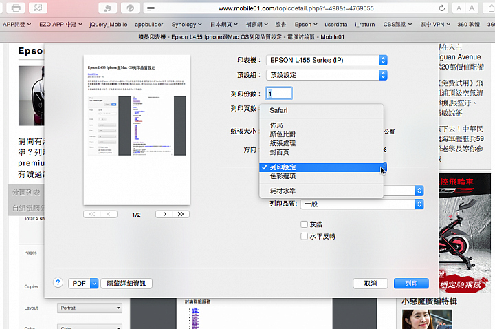Expand the APP開發 bookmarks folder

pos(16,24)
